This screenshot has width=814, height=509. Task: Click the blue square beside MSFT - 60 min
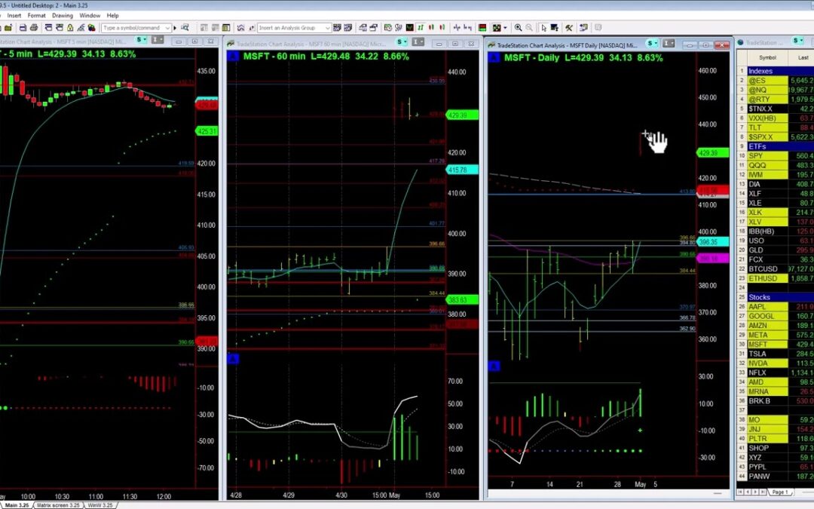click(233, 56)
